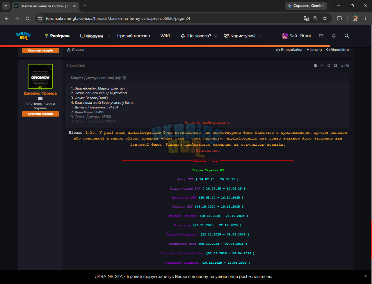This screenshot has width=372, height=284.
Task: Click the Модератор Діскорду signature line
Action: pyautogui.click(x=208, y=263)
